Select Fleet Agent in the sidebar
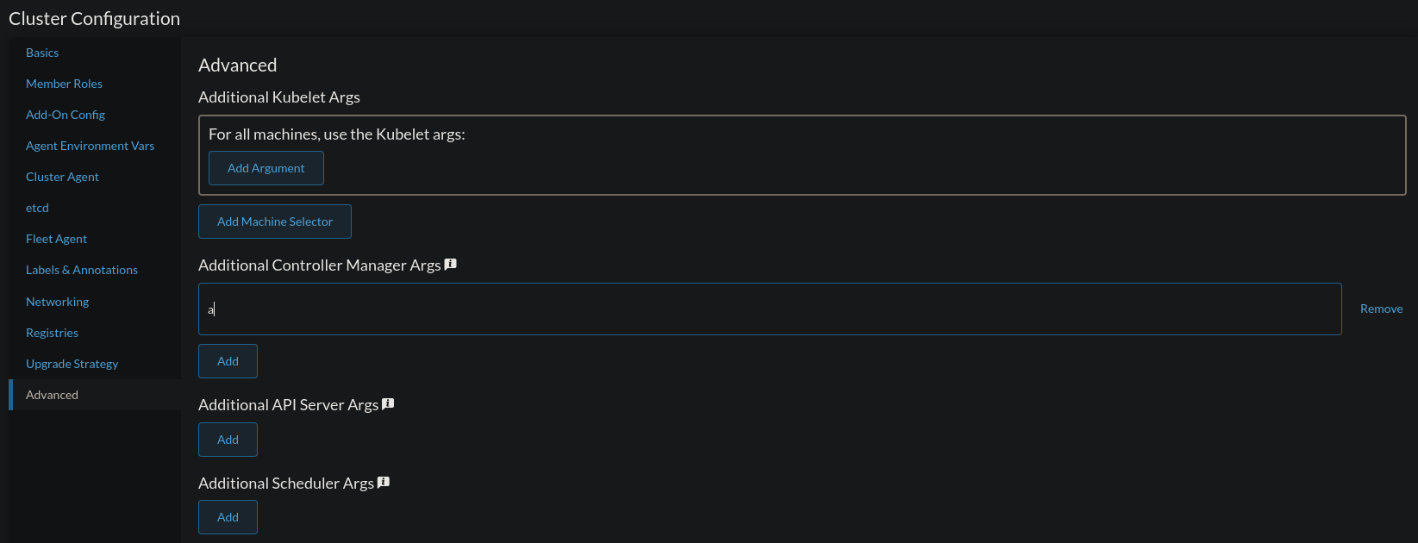This screenshot has width=1418, height=543. click(56, 238)
